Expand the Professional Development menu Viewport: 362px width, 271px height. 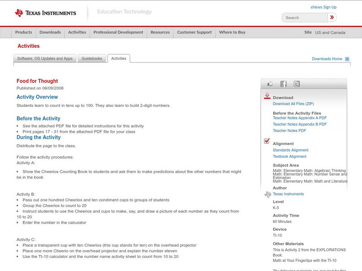pos(118,33)
